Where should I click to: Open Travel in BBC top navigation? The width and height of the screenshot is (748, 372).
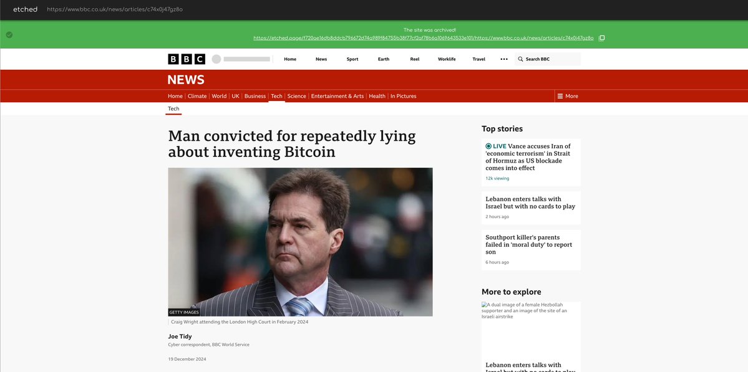coord(478,59)
